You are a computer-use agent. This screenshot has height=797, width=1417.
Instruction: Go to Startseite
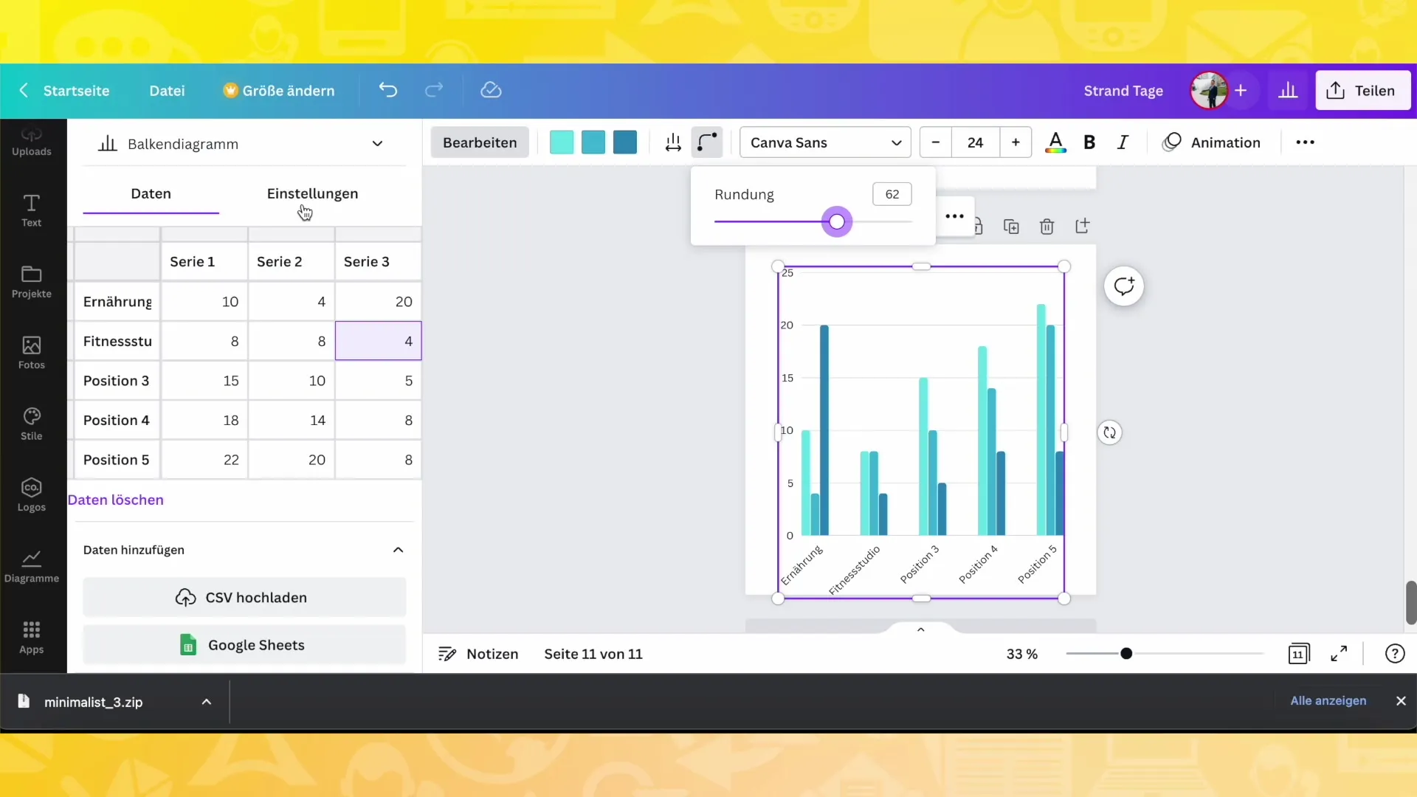click(76, 91)
